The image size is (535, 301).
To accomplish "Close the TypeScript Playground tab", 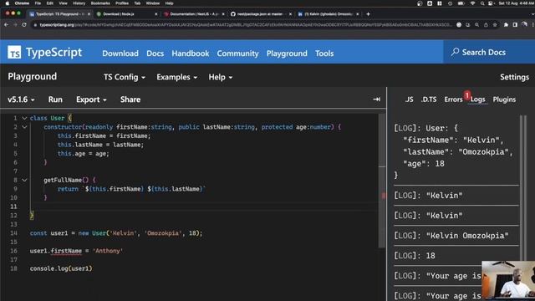I will tap(89, 14).
